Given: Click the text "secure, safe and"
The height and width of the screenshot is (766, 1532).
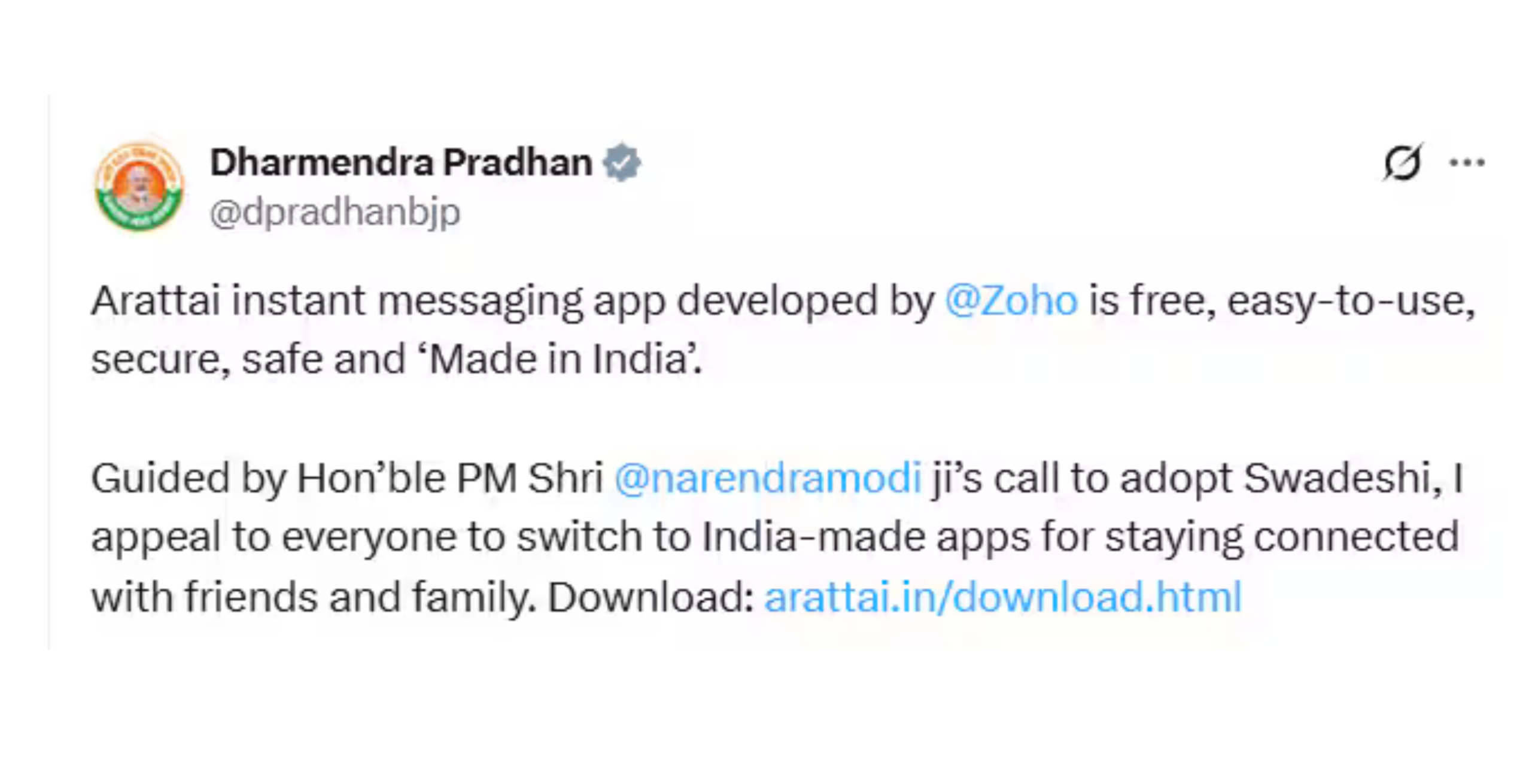Looking at the screenshot, I should click(248, 360).
